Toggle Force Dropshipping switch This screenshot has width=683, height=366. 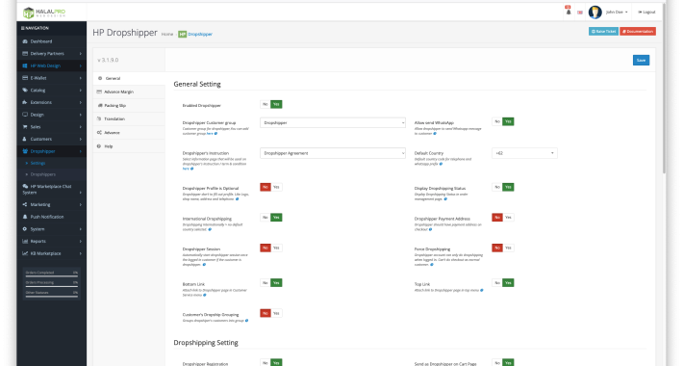(x=503, y=248)
